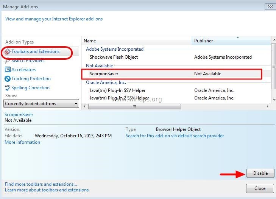
Task: Click the Tracking Protection icon
Action: point(8,79)
